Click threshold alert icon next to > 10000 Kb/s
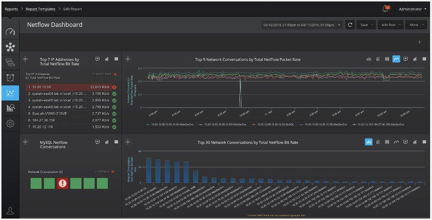This screenshot has height=220, width=432. (x=115, y=74)
